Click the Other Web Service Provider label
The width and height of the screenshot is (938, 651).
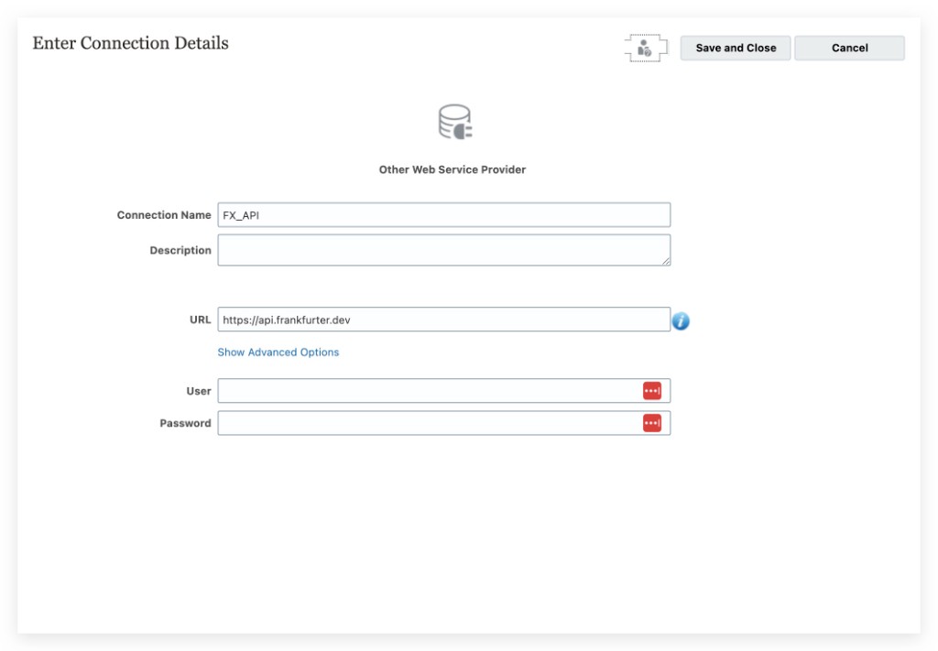click(x=453, y=169)
